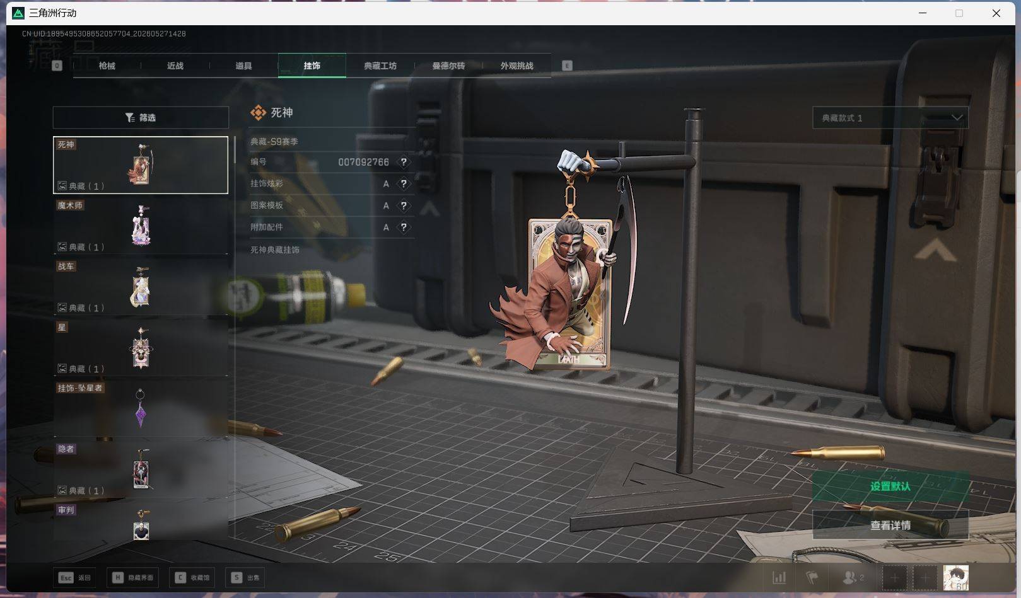Click the 典藏 image icon in 星 row
The height and width of the screenshot is (598, 1021).
tap(62, 369)
